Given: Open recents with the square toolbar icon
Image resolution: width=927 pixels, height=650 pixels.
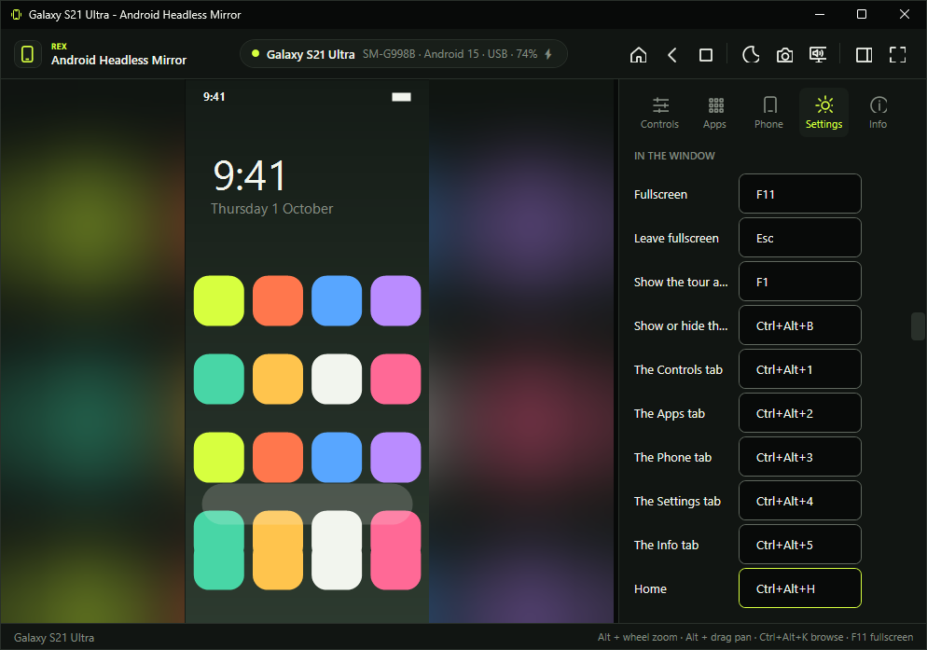Looking at the screenshot, I should [706, 55].
